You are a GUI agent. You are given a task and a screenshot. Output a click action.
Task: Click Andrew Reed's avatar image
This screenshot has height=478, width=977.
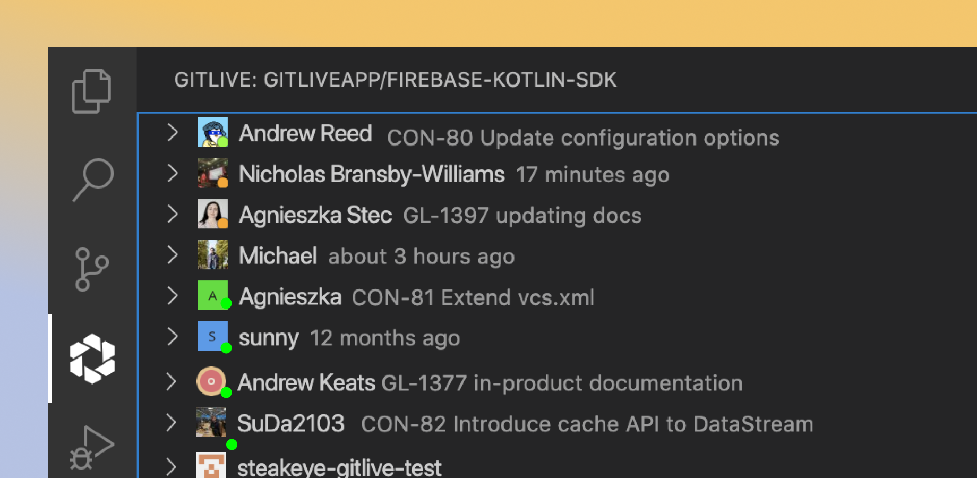pos(213,132)
